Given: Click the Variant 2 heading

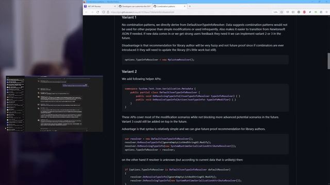Looking at the screenshot, I should click(129, 71).
